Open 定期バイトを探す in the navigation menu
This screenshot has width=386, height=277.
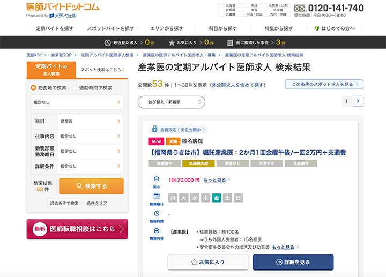tap(54, 28)
